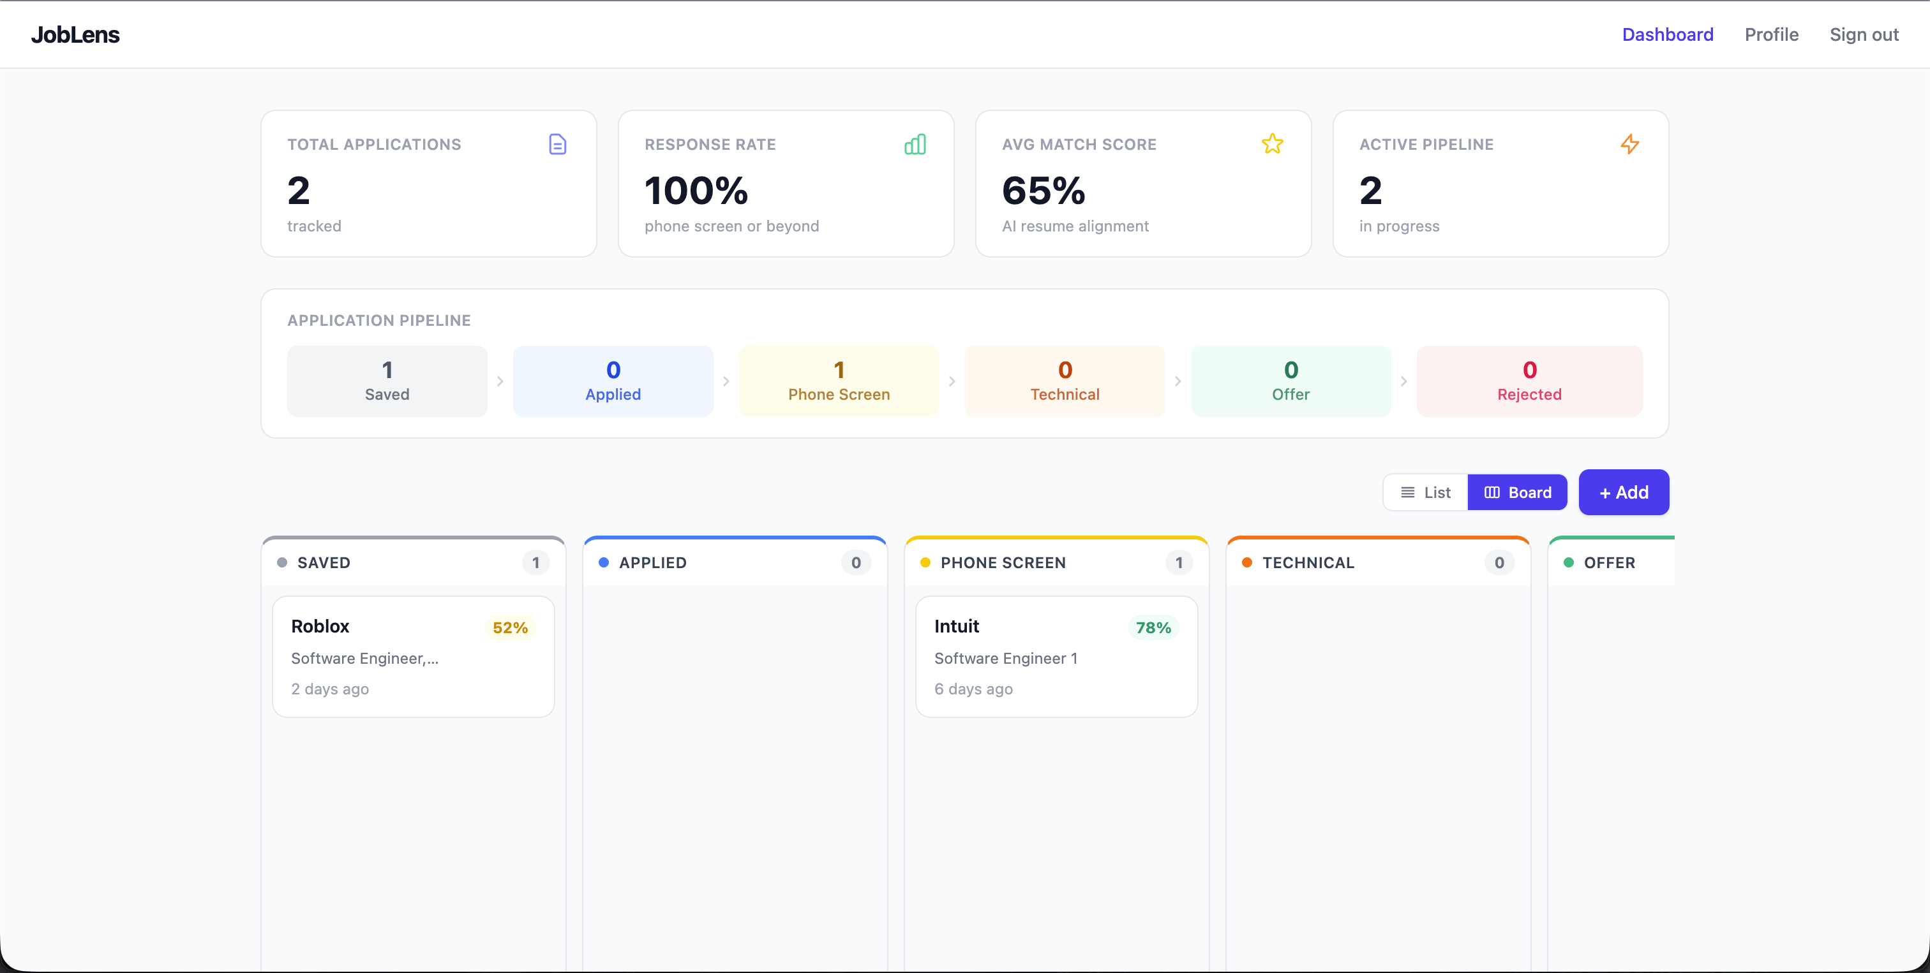The height and width of the screenshot is (973, 1930).
Task: Click the "phone screen or beyond" caption
Action: (731, 226)
